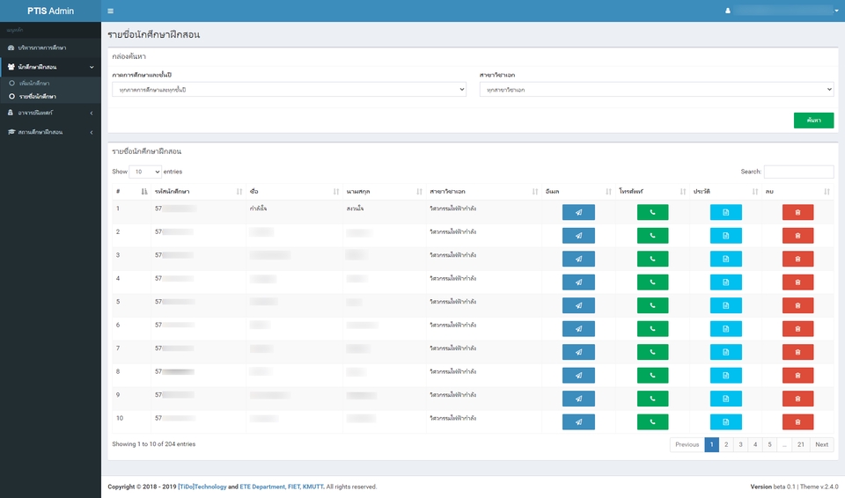Open the [TiDo]Technology footer link
This screenshot has width=845, height=498.
pos(202,487)
